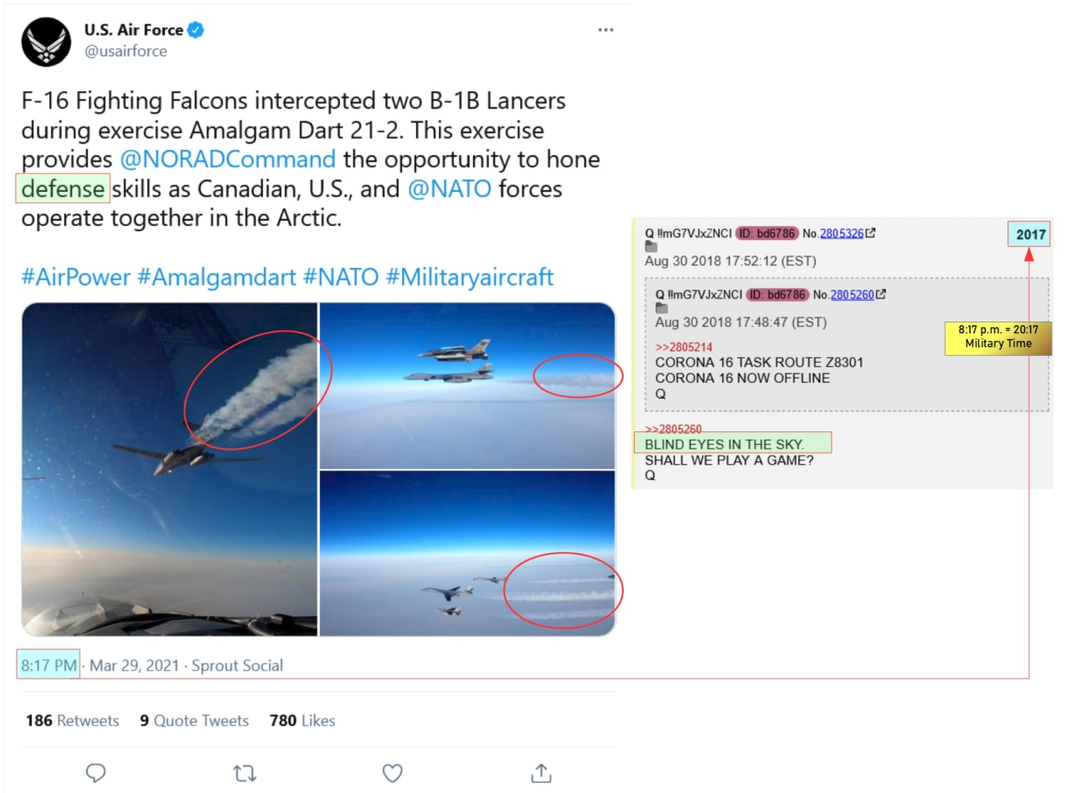The height and width of the screenshot is (793, 1072).
Task: Open the @NATO mention link
Action: point(449,189)
